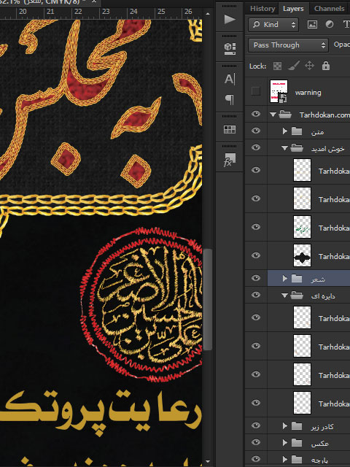
Task: Select the warning layer name
Action: pyautogui.click(x=308, y=93)
